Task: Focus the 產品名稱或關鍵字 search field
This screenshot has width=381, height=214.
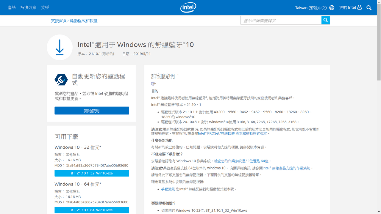Action: click(281, 20)
